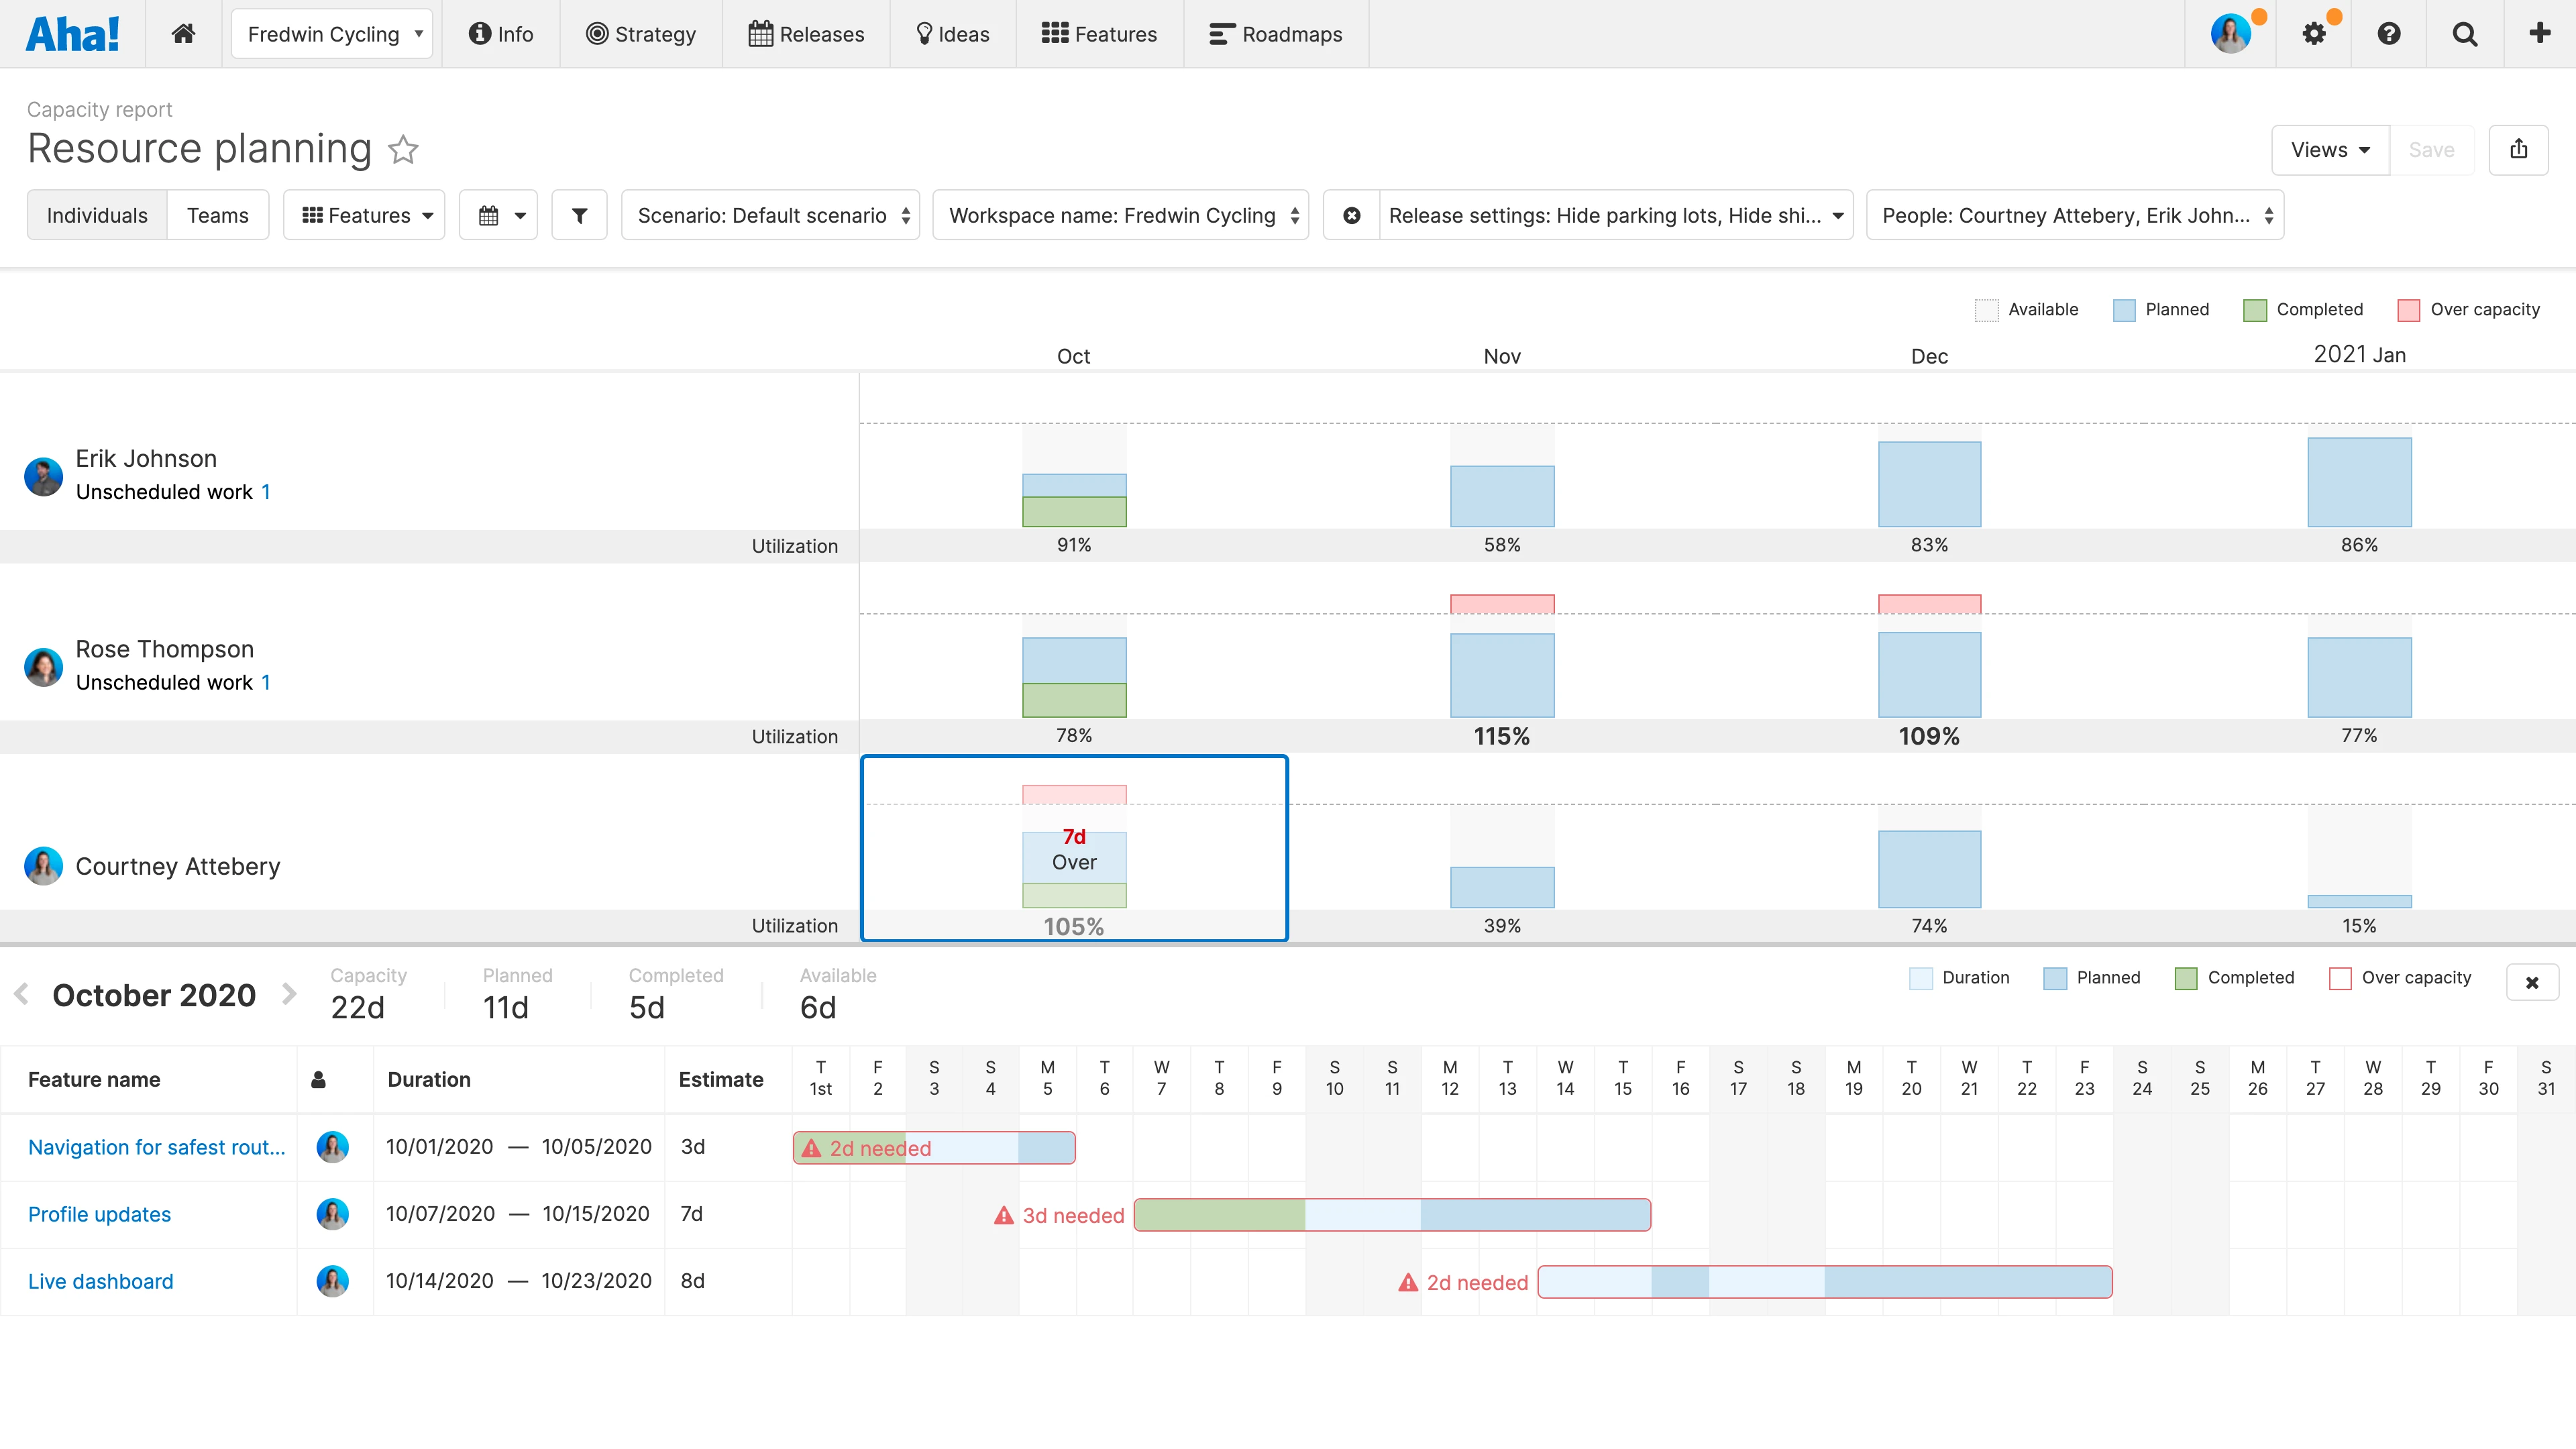The image size is (2576, 1449).
Task: Clear release settings filter with x icon
Action: click(x=1351, y=215)
